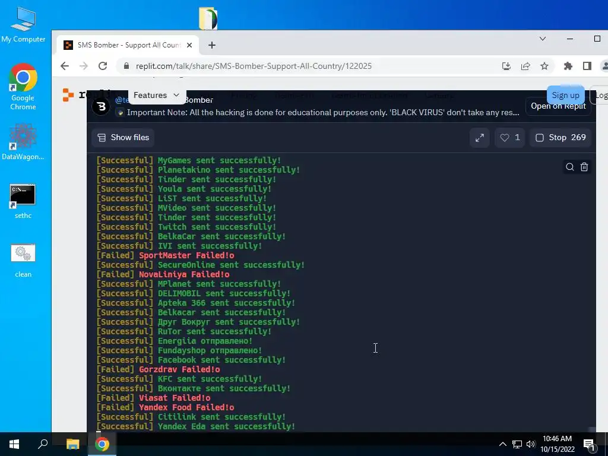Click Chrome icon in the taskbar
Screen dimensions: 608x456
pos(102,444)
